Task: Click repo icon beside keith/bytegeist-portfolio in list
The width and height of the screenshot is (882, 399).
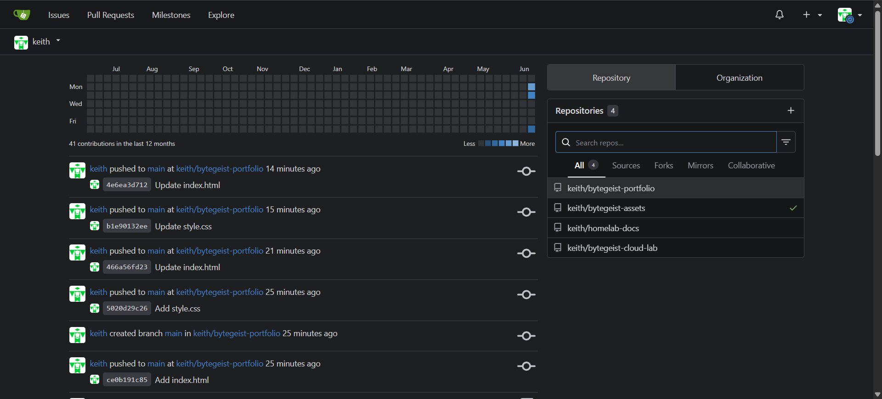Action: pyautogui.click(x=558, y=188)
